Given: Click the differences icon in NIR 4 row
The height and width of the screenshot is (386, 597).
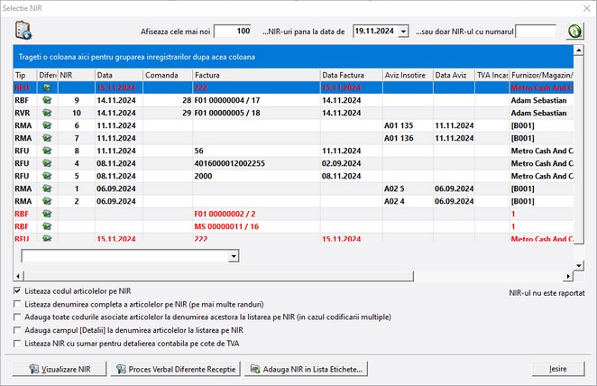Looking at the screenshot, I should [47, 164].
